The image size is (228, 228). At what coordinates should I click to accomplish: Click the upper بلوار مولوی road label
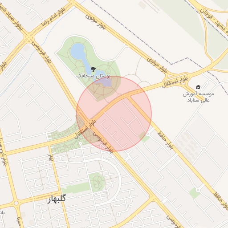96,22
